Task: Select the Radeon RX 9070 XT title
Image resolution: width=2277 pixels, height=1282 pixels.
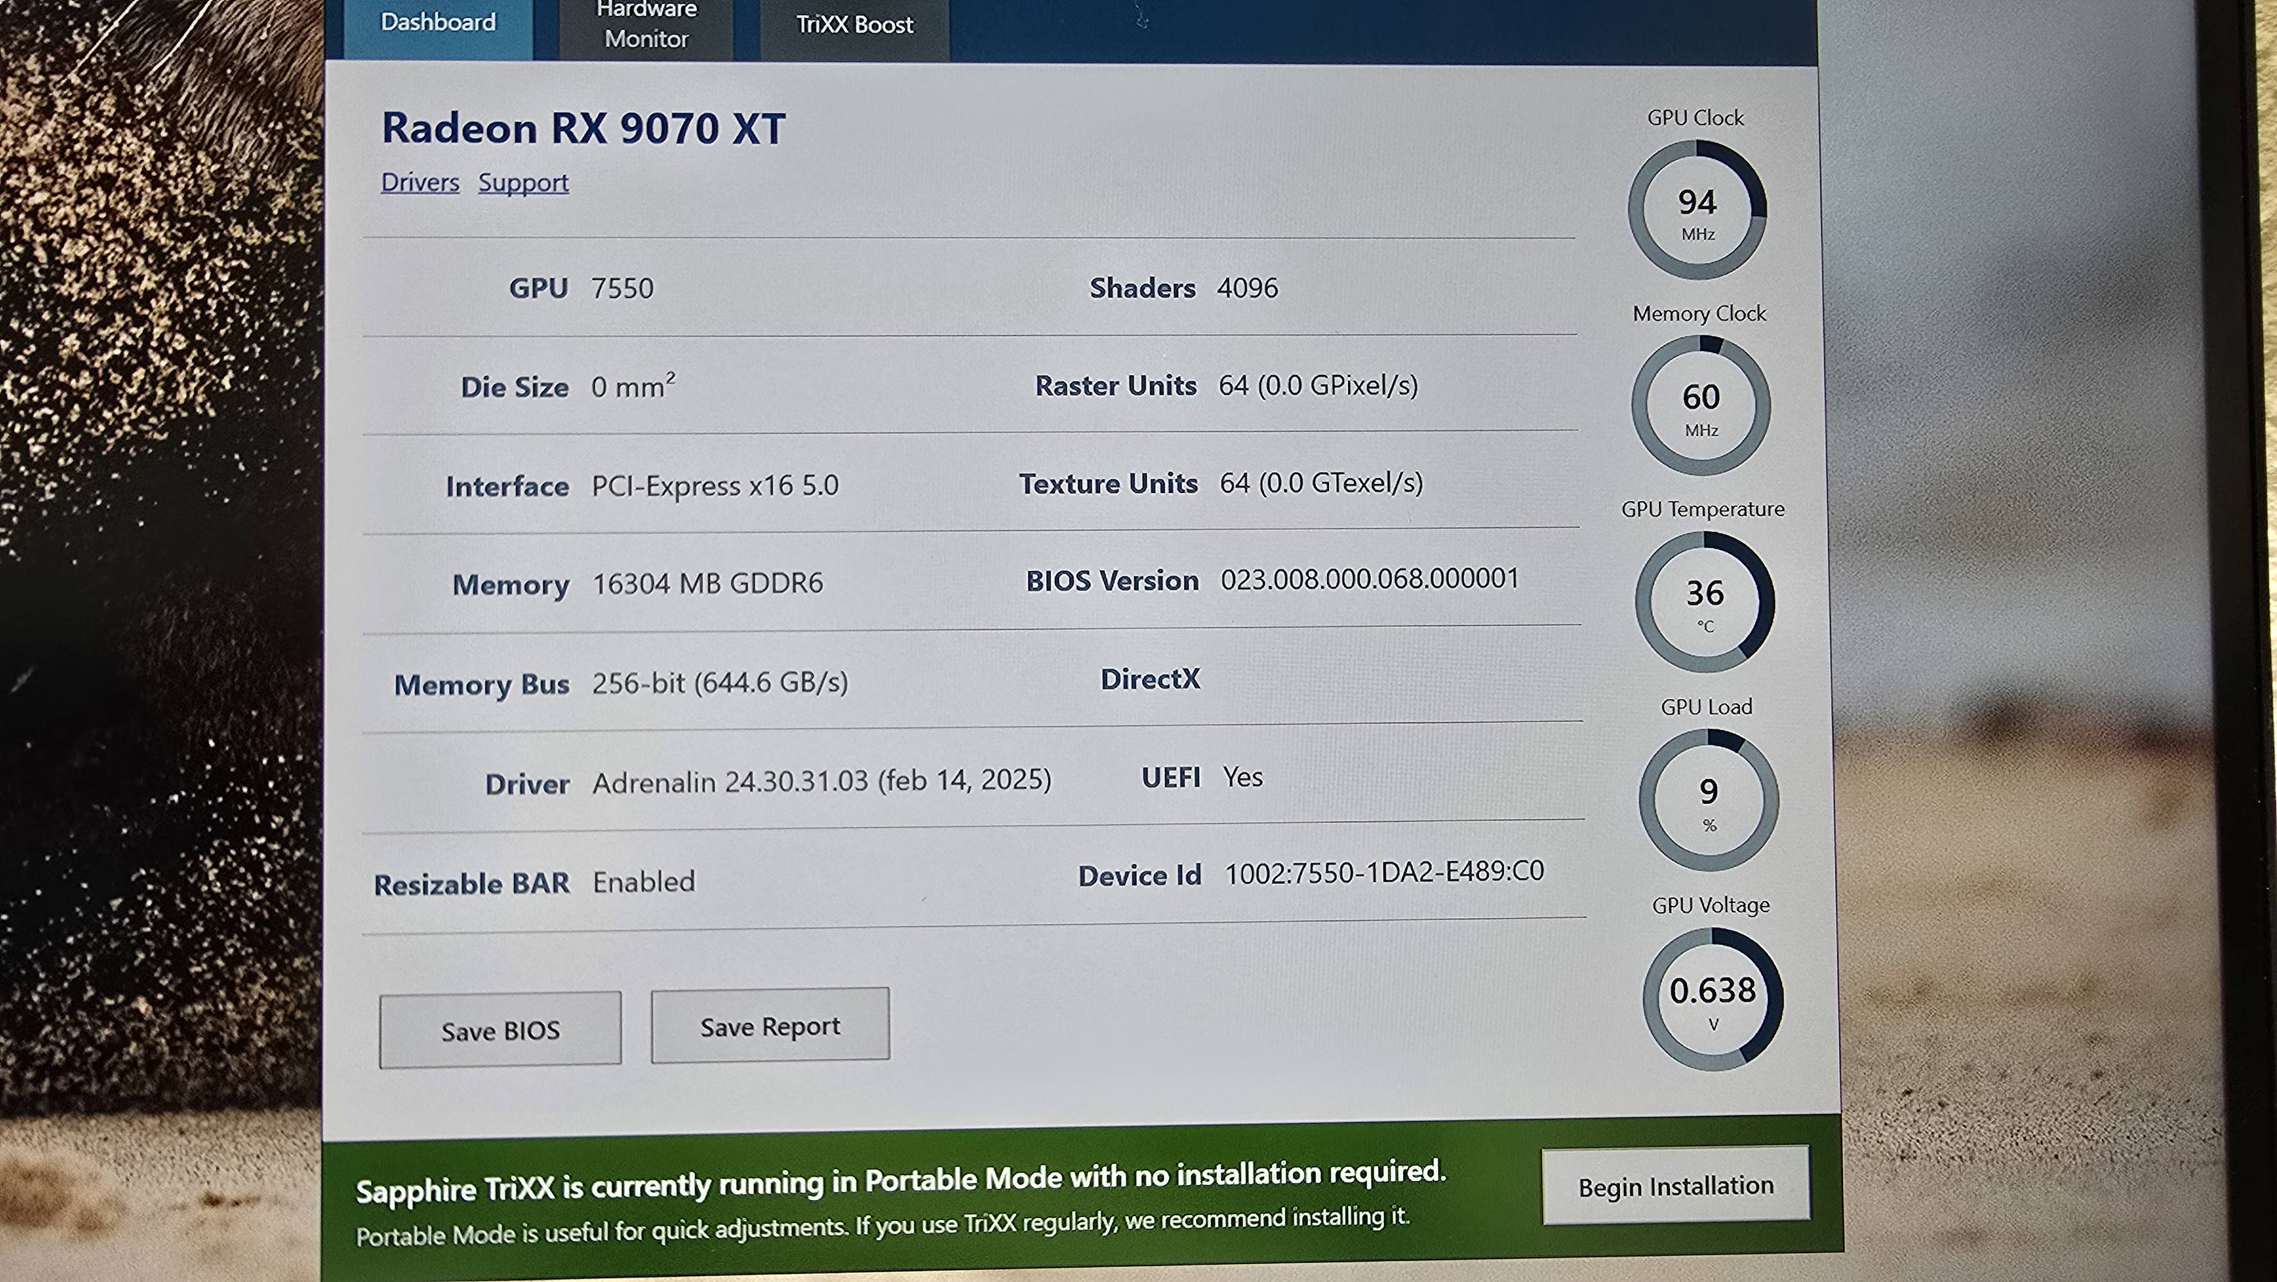Action: click(583, 128)
